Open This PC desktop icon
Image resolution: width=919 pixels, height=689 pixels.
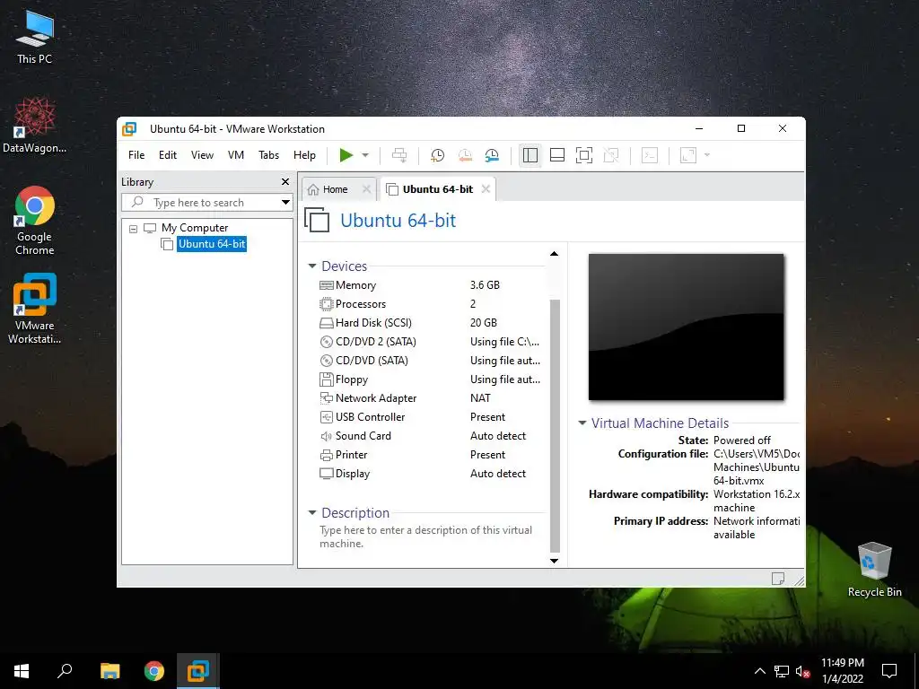click(x=34, y=38)
